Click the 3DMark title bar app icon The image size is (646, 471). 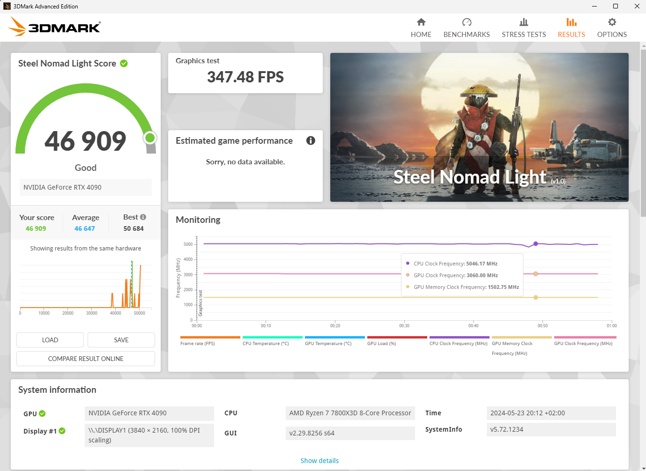click(7, 6)
